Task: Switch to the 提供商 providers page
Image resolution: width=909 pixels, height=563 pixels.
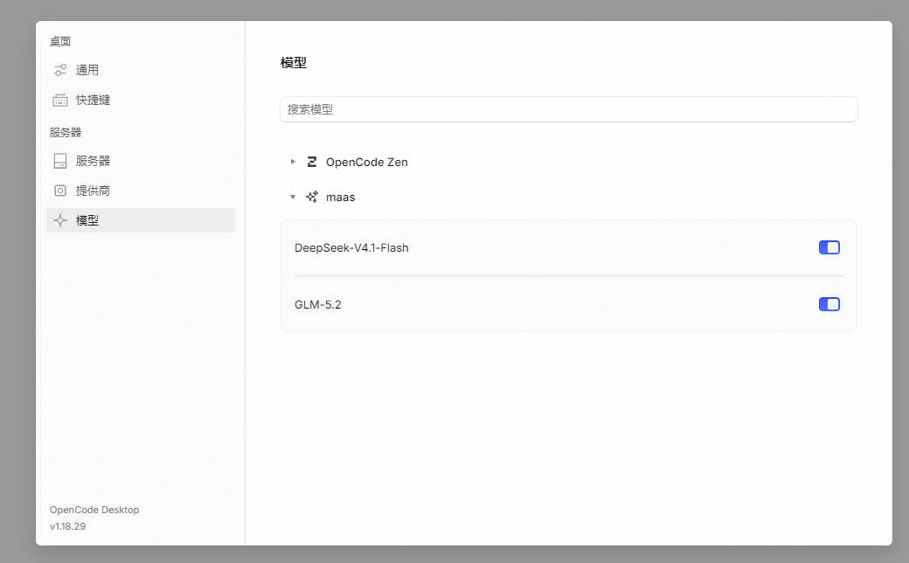Action: 141,191
